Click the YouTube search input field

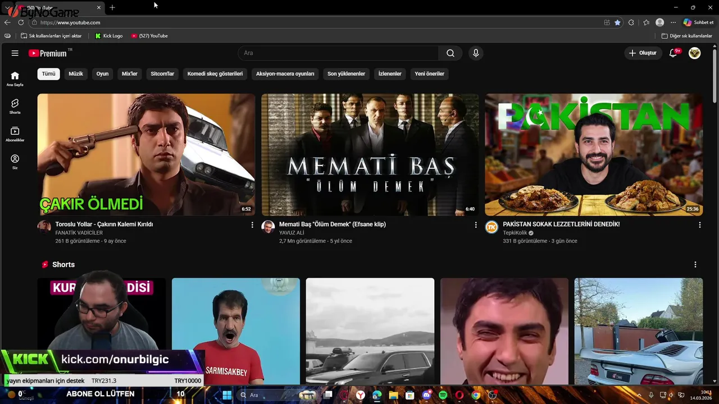(338, 53)
